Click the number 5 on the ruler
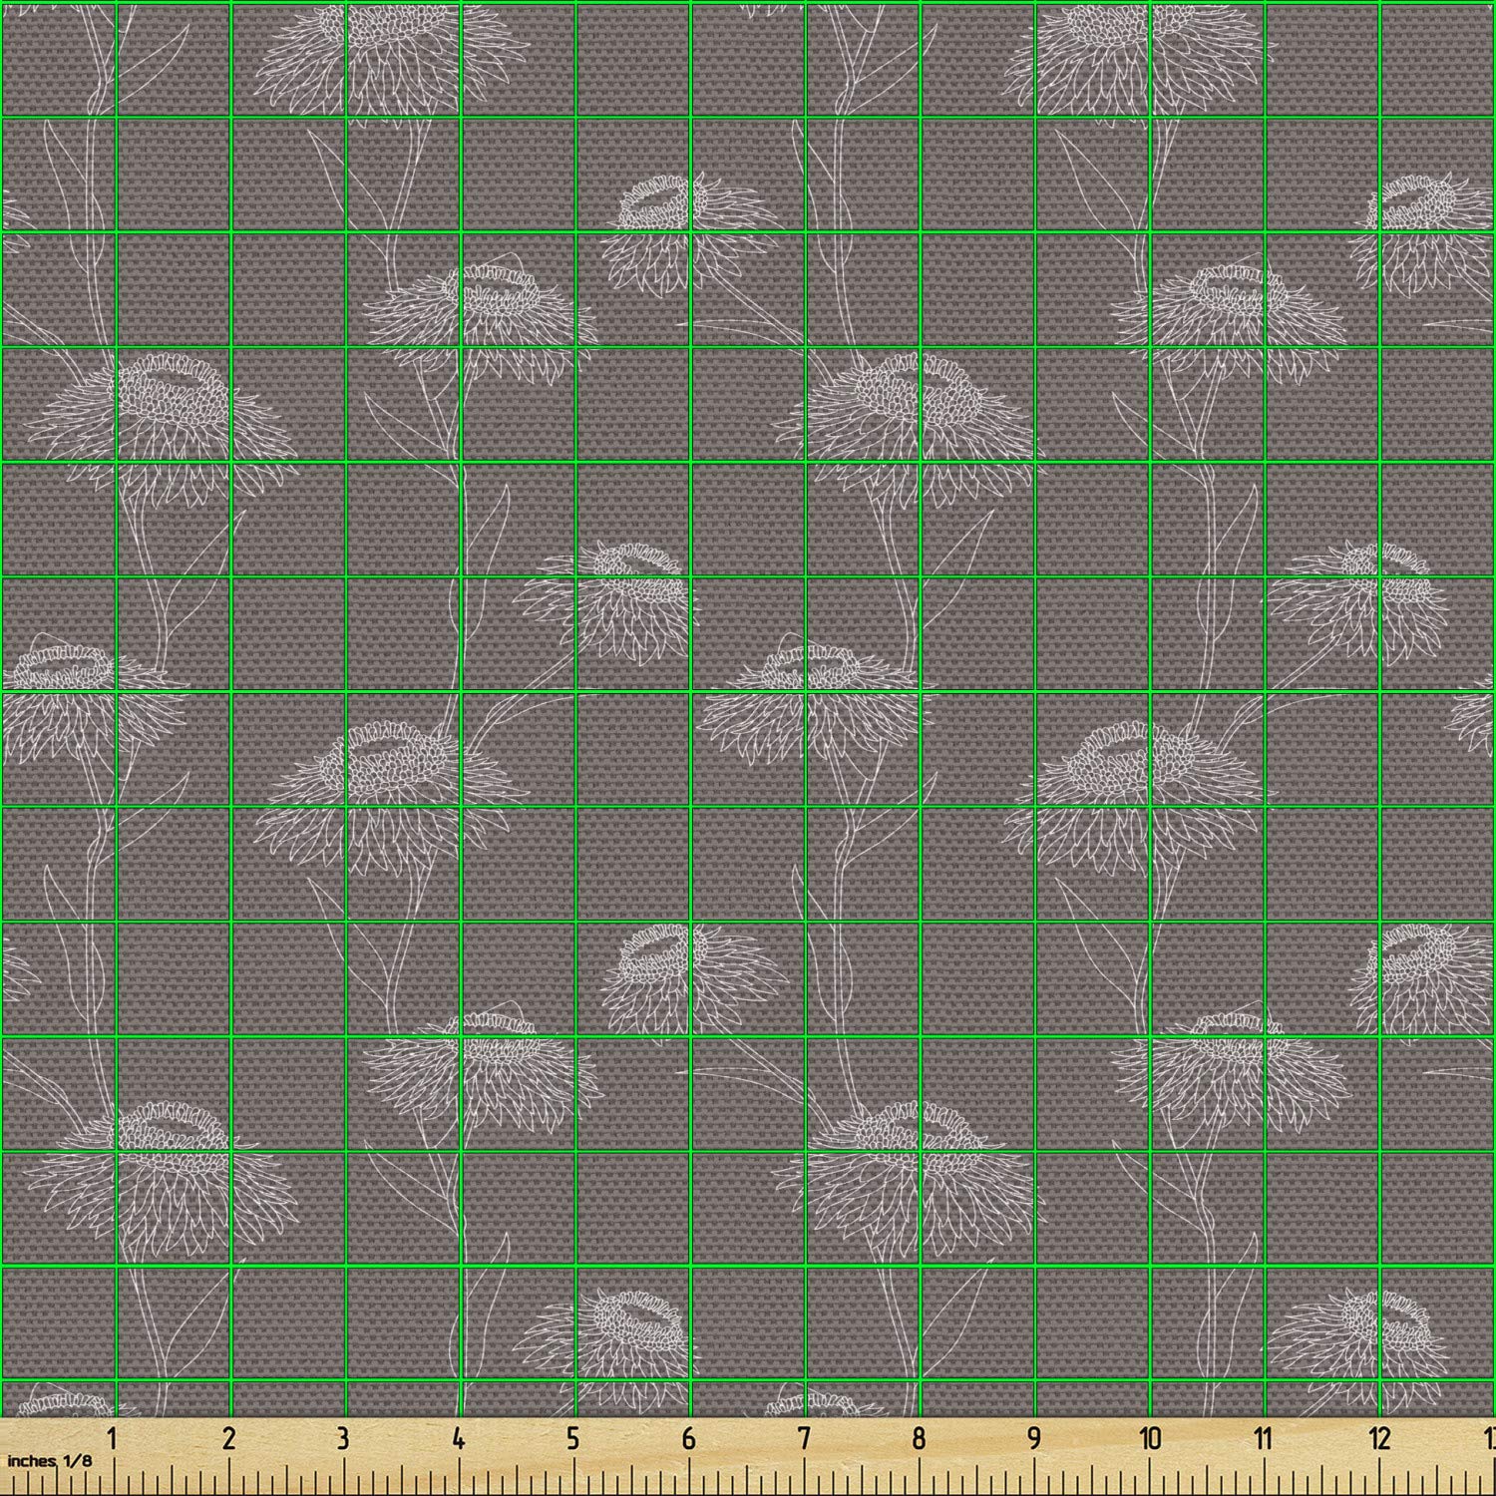Image resolution: width=1496 pixels, height=1496 pixels. [x=572, y=1439]
